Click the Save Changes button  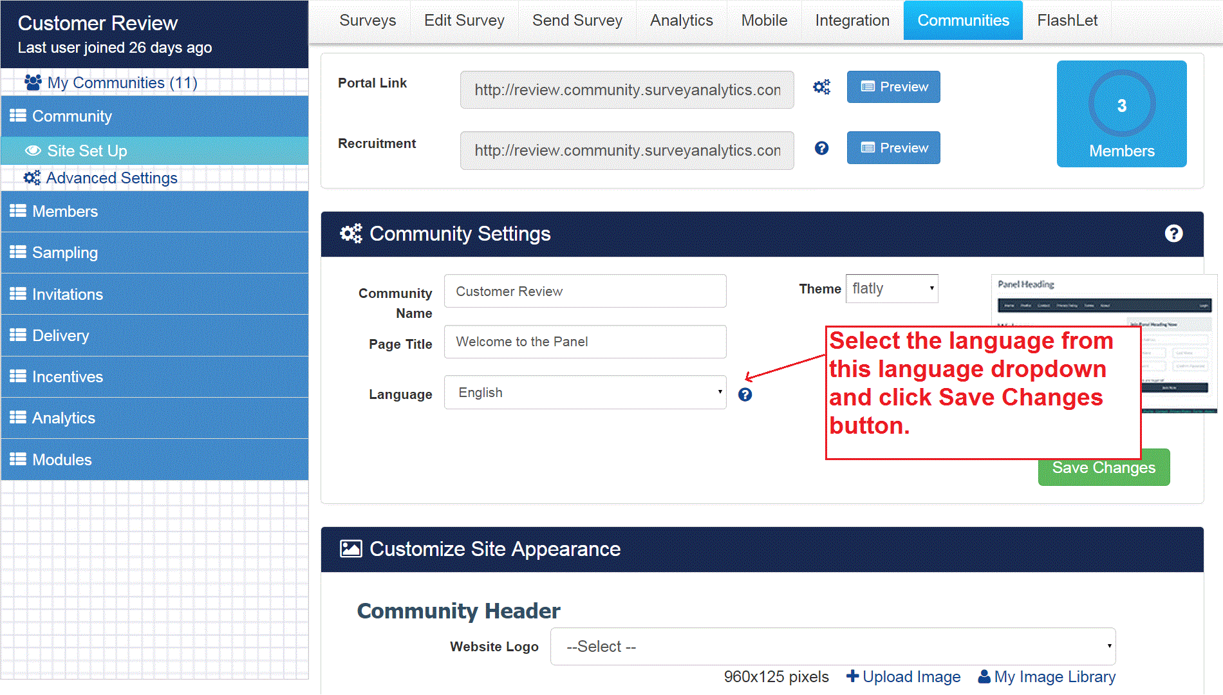tap(1103, 467)
